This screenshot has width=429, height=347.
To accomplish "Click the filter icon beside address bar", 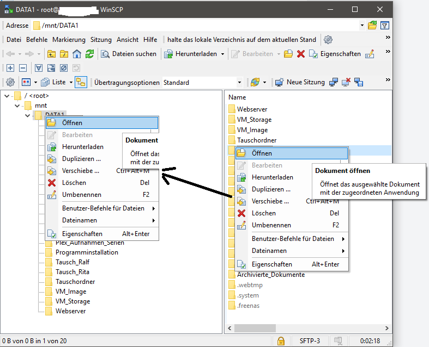I will point(385,26).
